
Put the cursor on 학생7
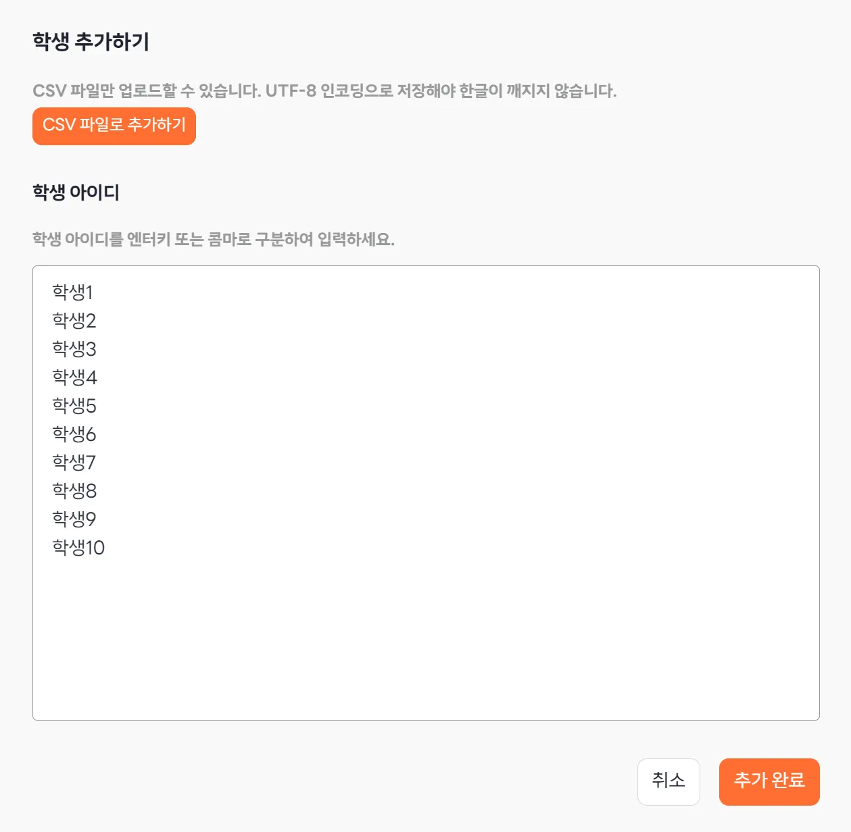[74, 463]
